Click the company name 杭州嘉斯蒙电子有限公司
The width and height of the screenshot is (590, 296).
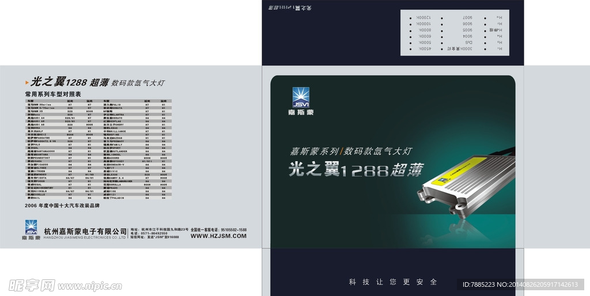85,232
